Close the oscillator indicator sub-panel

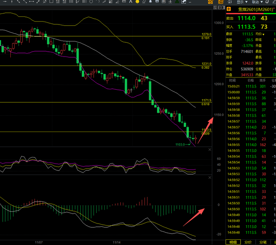click(210, 150)
